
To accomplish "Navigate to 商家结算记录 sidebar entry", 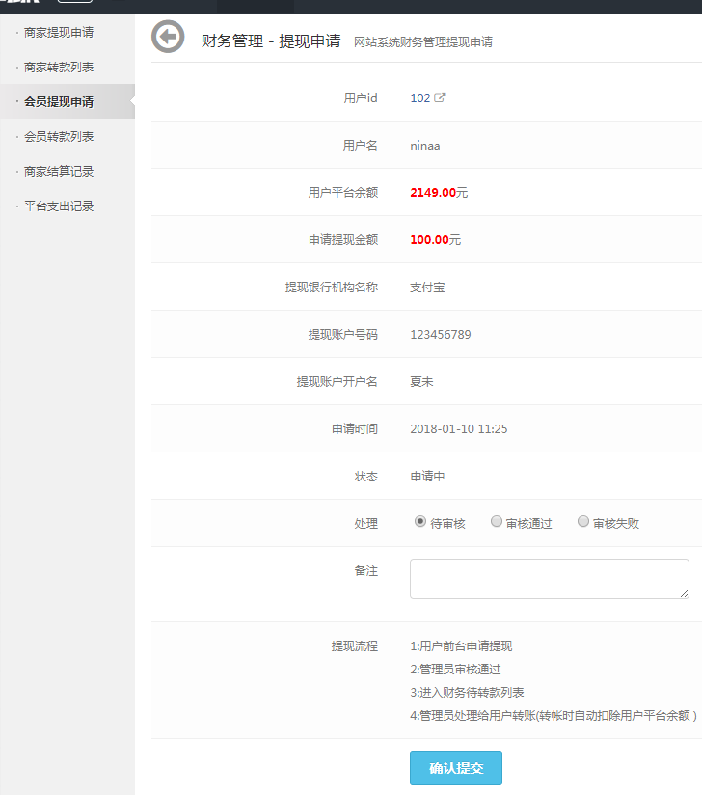I will 59,172.
